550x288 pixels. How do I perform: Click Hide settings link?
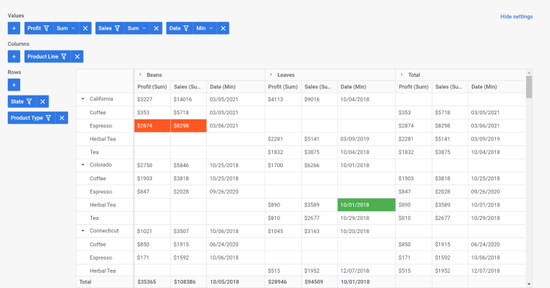point(516,17)
